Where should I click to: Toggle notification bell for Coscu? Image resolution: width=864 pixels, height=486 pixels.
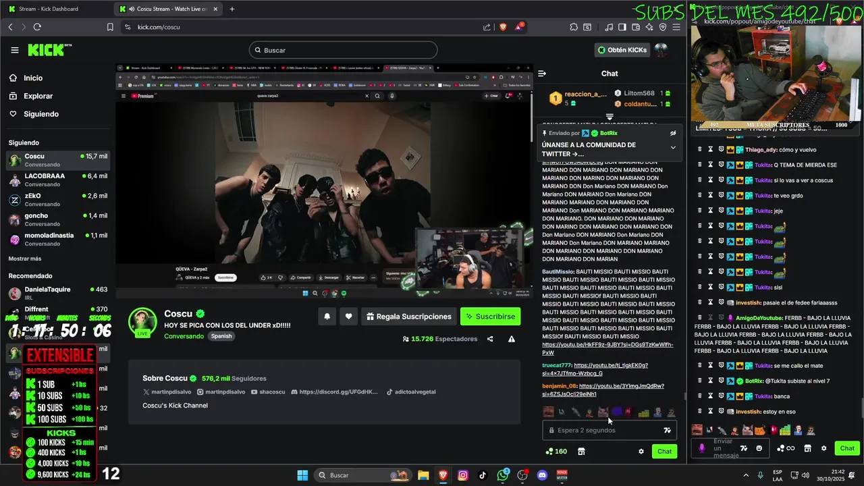click(327, 317)
